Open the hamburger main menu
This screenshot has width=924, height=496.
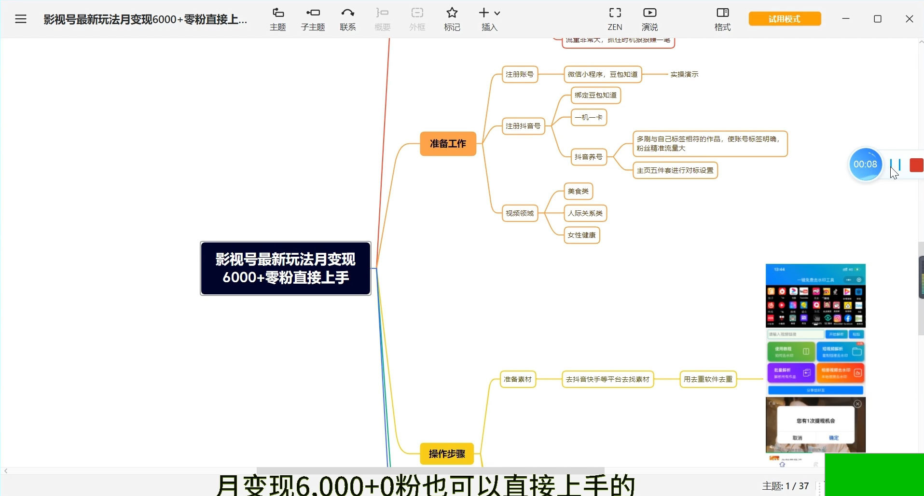20,19
